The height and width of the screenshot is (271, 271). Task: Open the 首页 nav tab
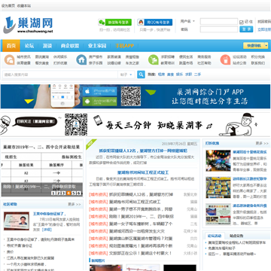[x=11, y=46]
